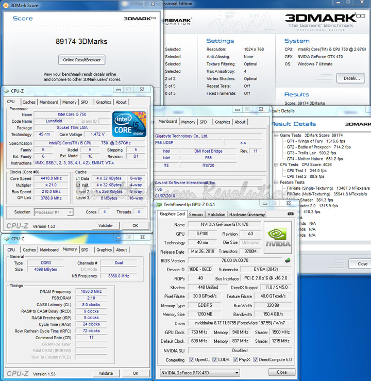Open SPD tab in bottom CPU-Z window
Screen dimensions: 371x381
[x=85, y=250]
